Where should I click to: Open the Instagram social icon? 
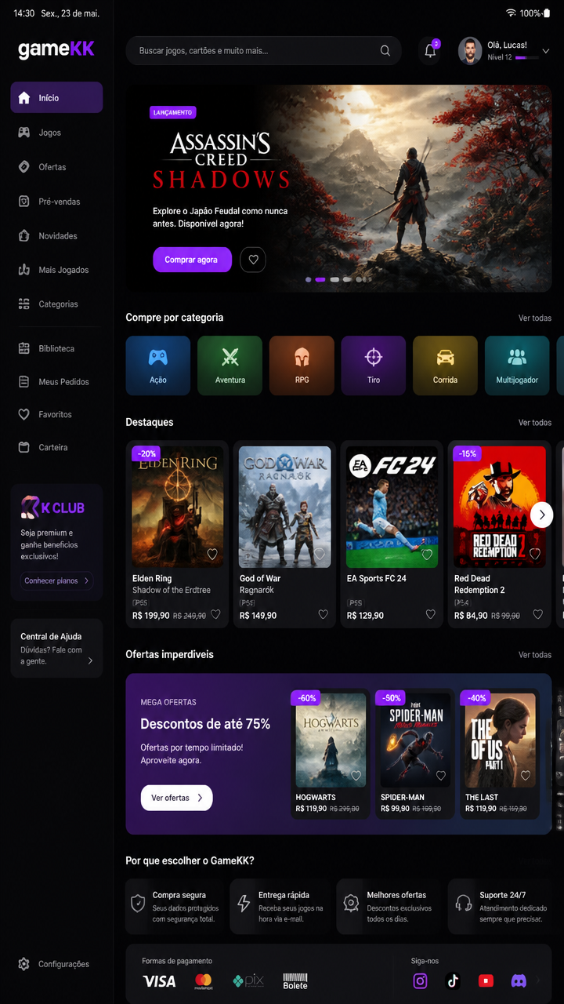(421, 981)
